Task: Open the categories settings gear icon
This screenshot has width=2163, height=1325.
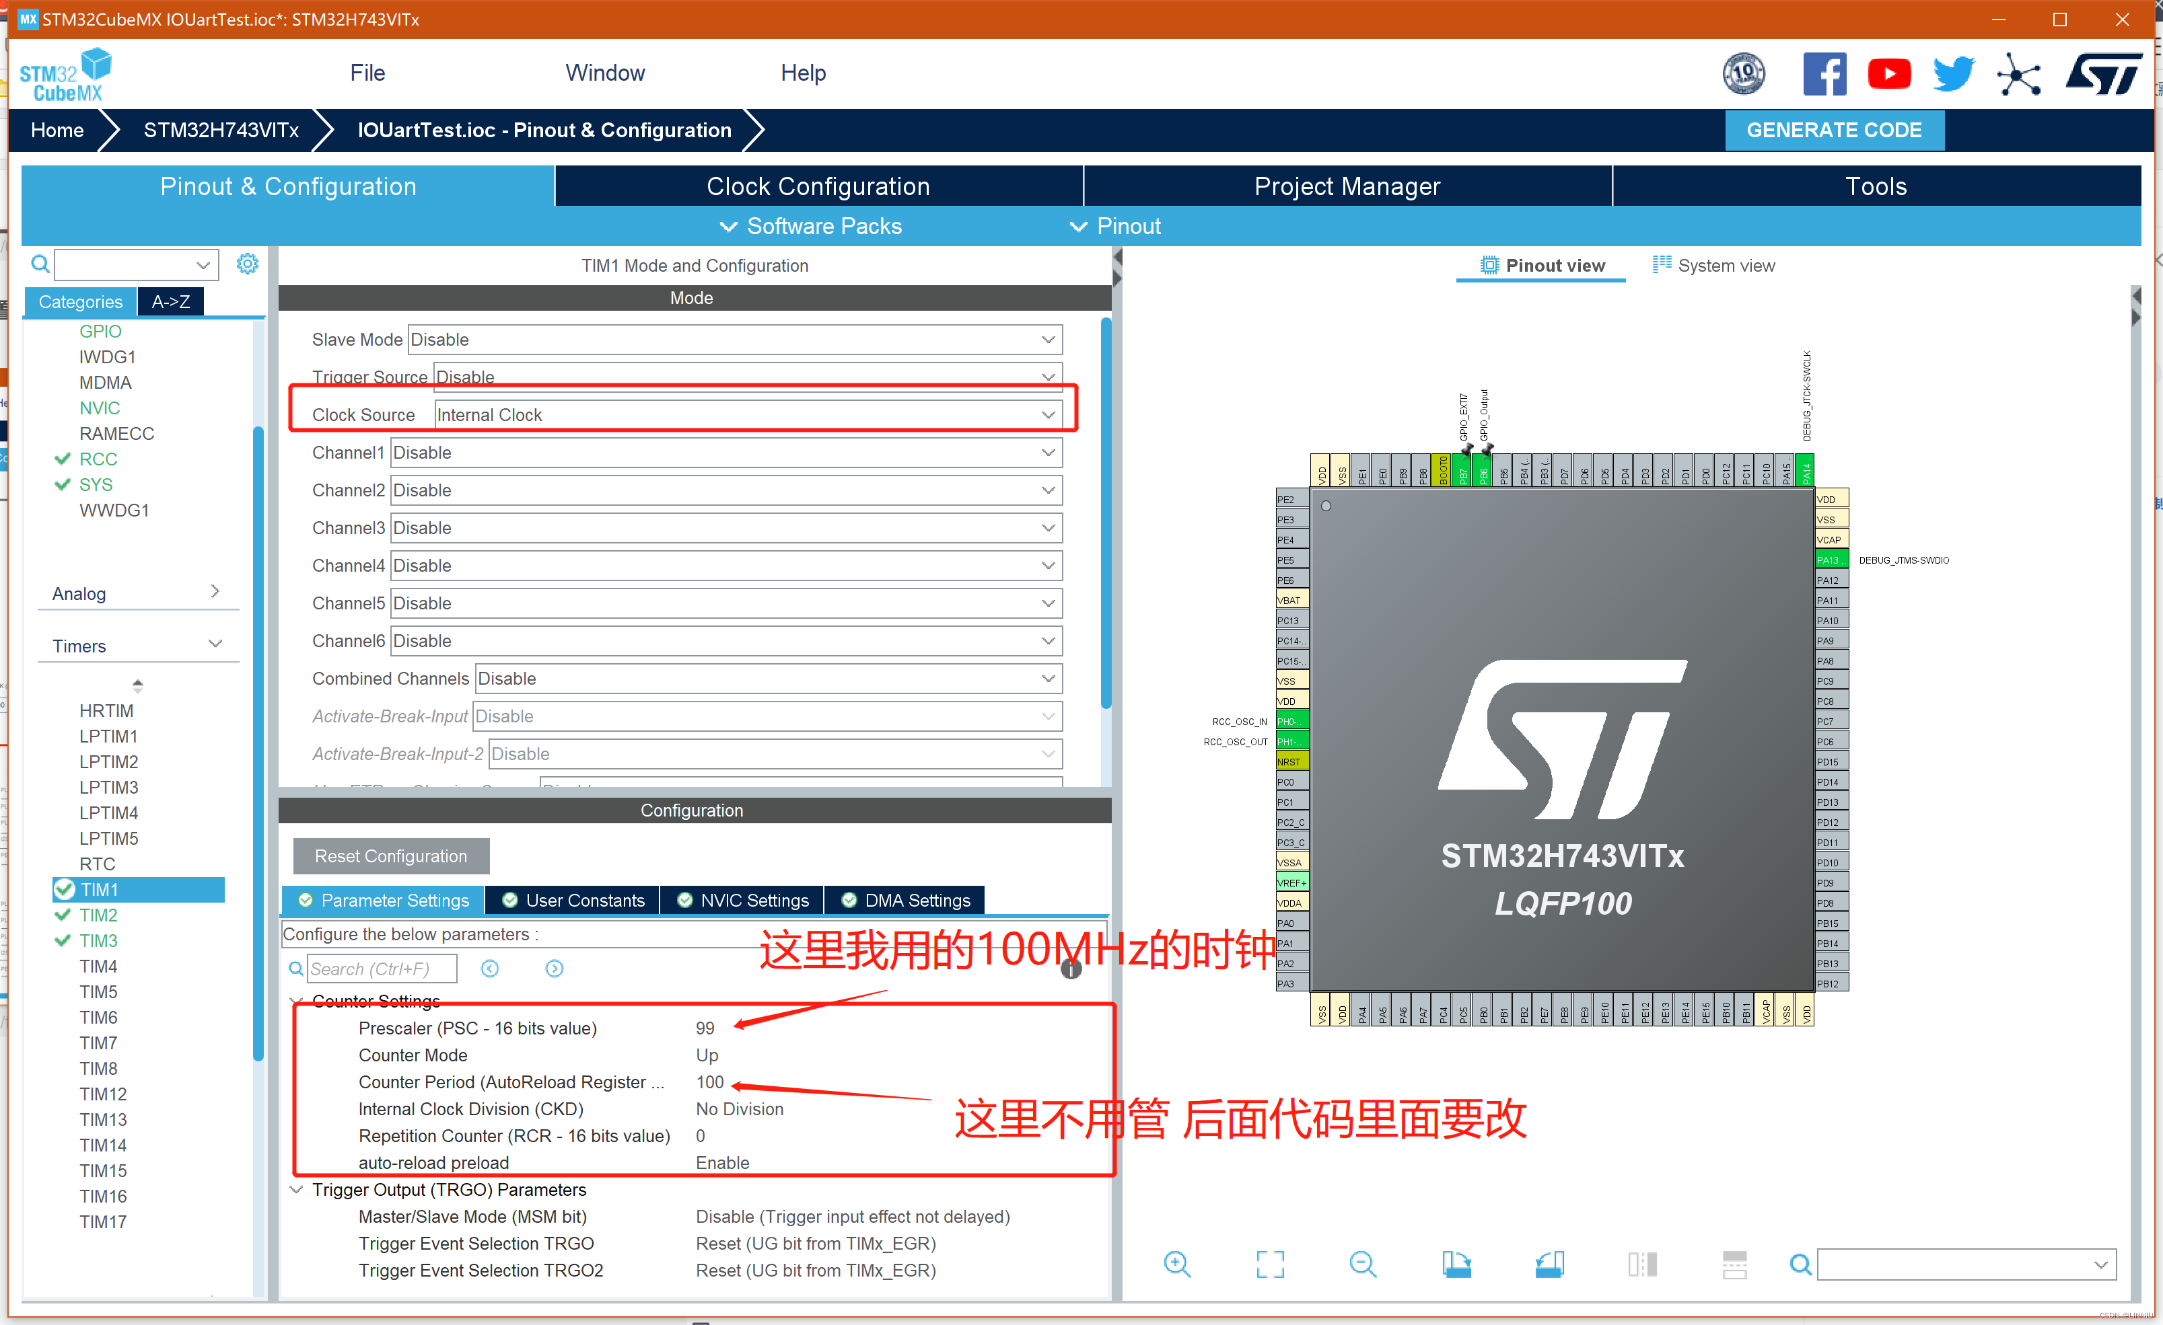Action: tap(248, 264)
